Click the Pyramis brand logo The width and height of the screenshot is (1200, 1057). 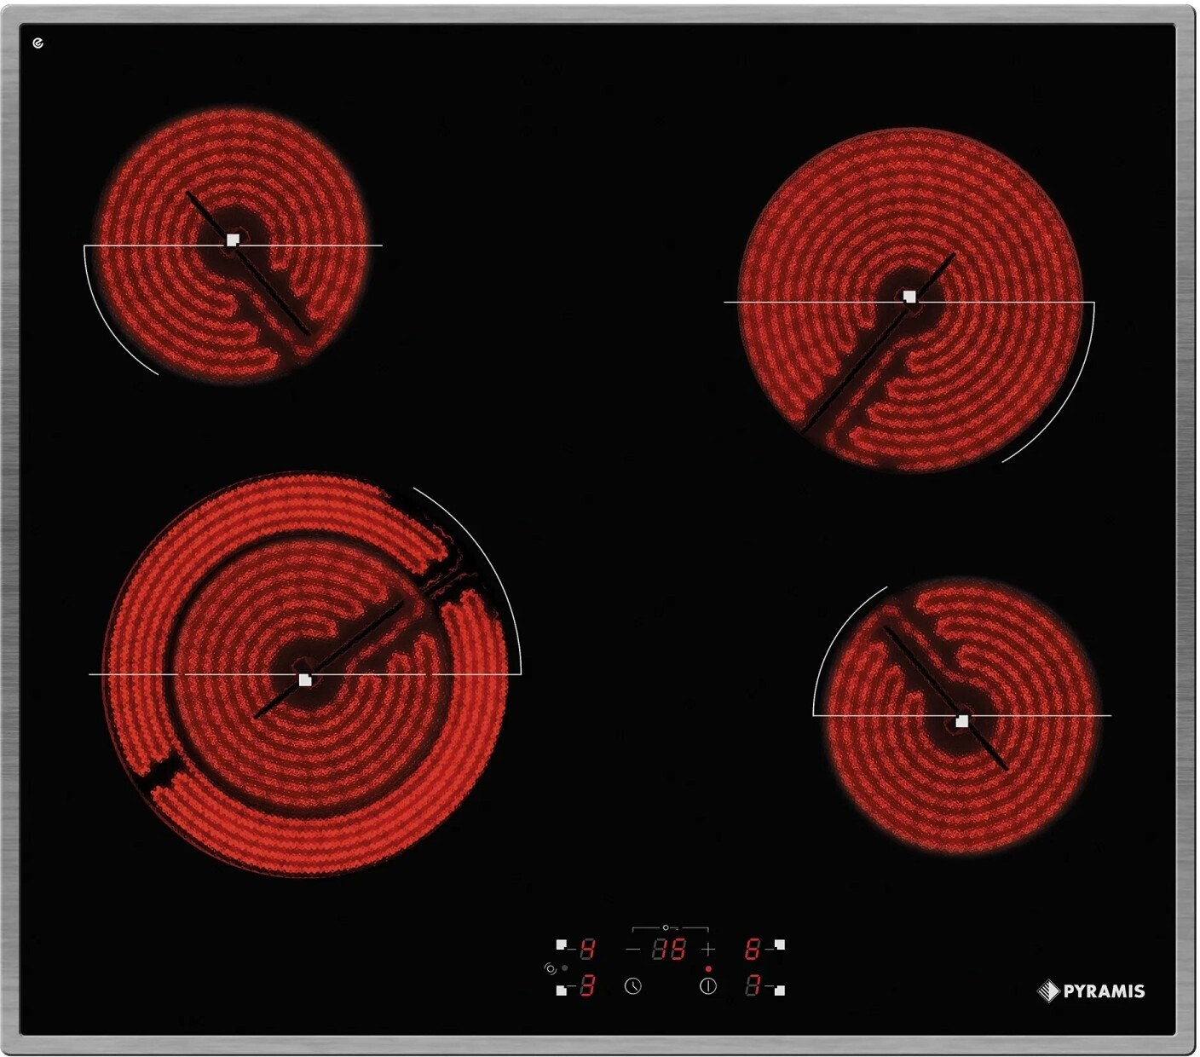[x=1091, y=991]
